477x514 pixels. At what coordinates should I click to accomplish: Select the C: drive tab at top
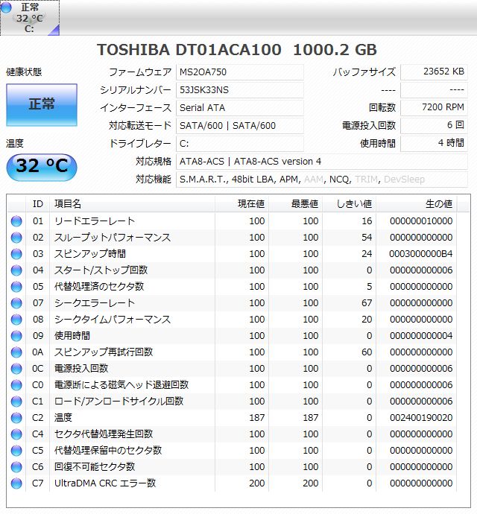tap(30, 18)
